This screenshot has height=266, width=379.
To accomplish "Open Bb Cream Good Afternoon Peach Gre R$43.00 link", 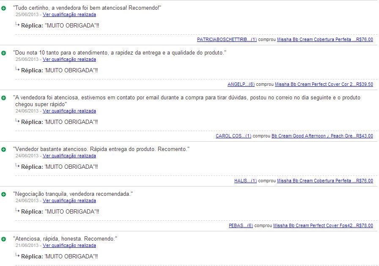I will click(x=322, y=136).
